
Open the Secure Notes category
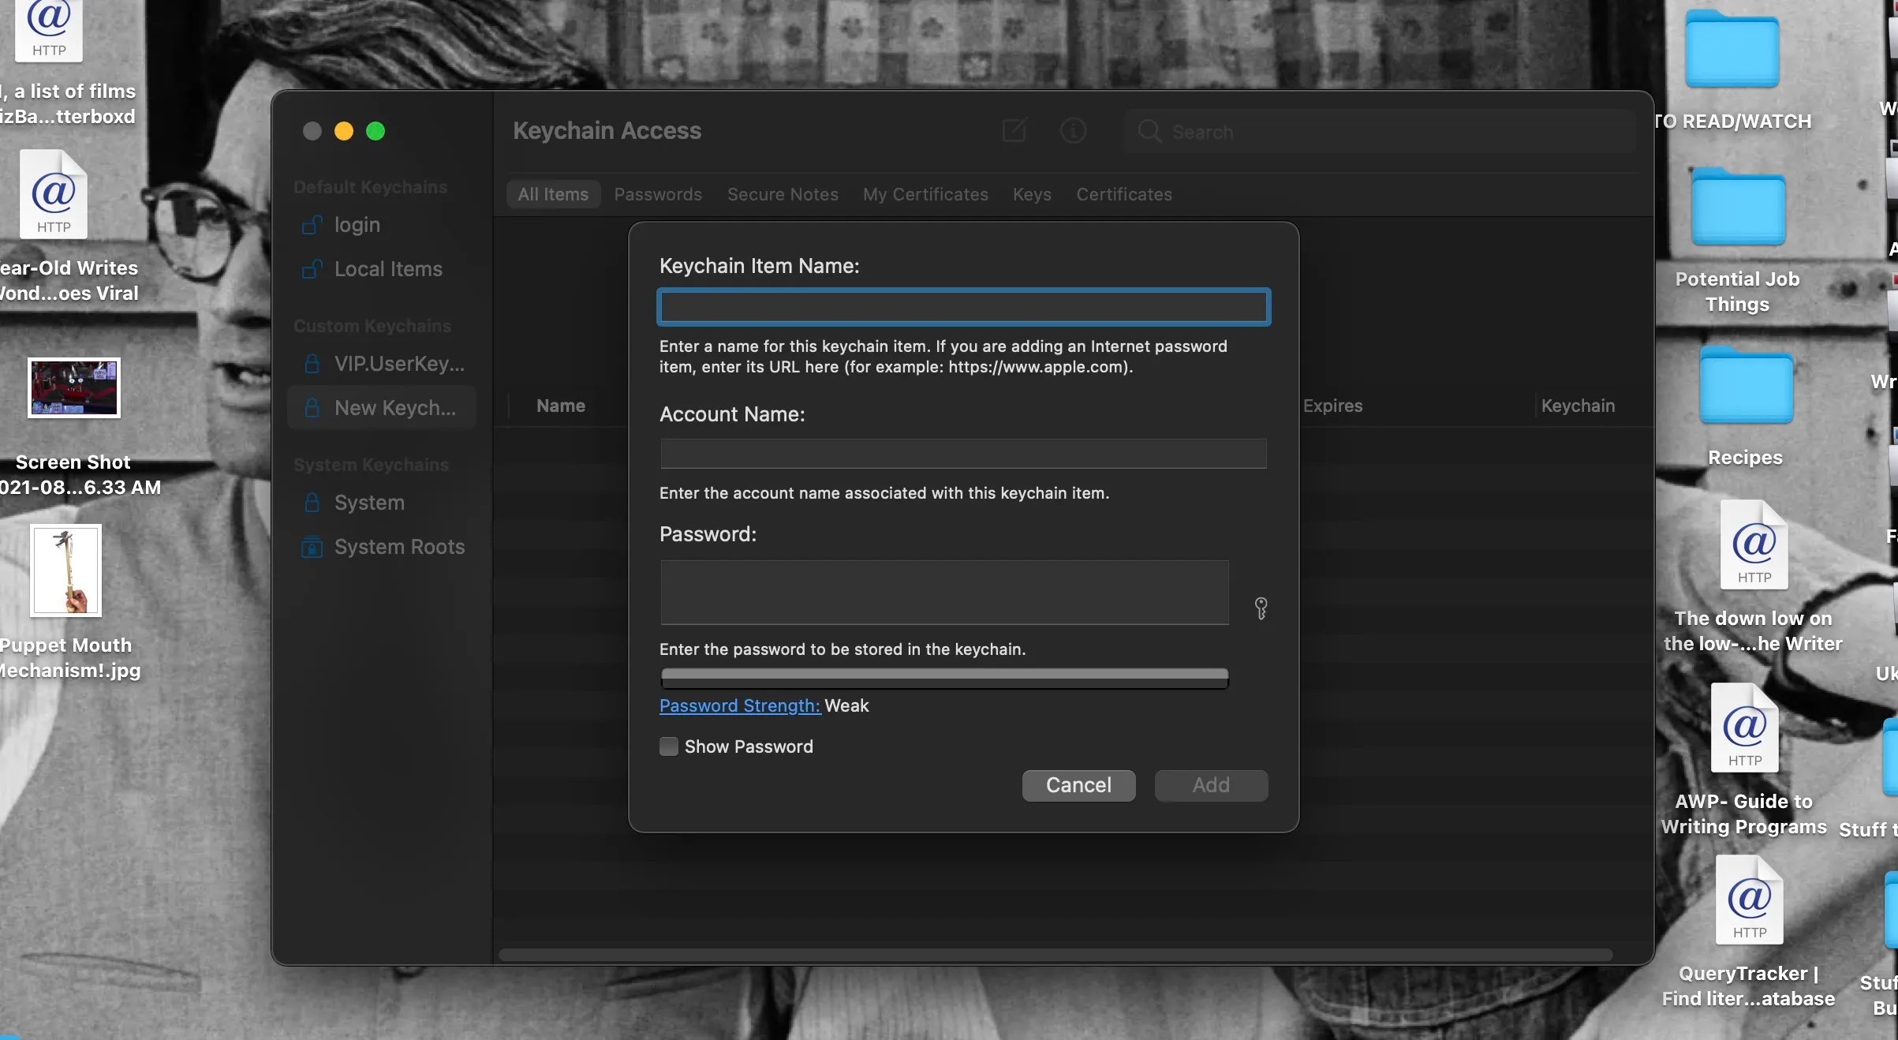click(782, 194)
